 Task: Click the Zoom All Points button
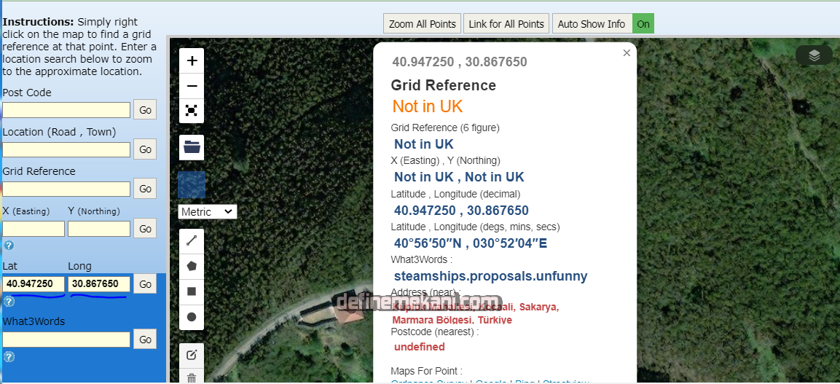423,24
